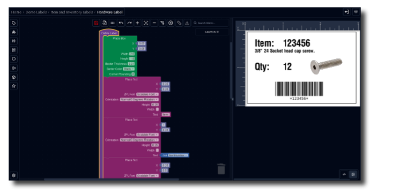Open first Place Text Orientation dropdown
Viewport: 400px width, 194px height.
pyautogui.click(x=139, y=100)
